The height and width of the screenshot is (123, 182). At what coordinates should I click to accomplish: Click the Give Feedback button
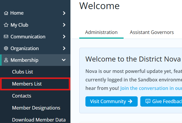pyautogui.click(x=161, y=101)
